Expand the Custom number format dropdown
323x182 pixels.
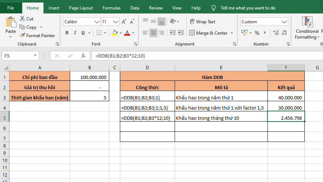(x=285, y=22)
